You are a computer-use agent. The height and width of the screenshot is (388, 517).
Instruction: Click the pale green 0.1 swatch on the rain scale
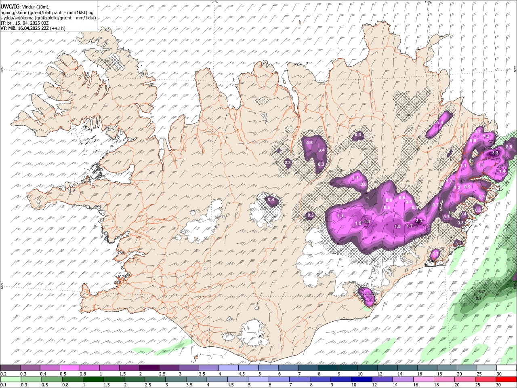tap(10, 379)
